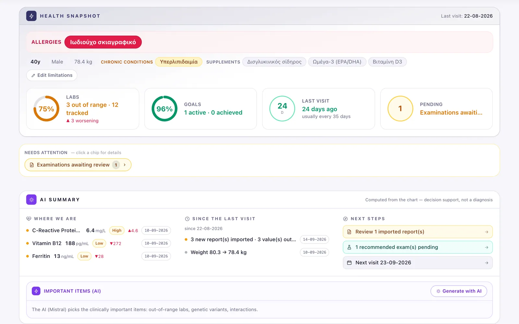Click the Last visit 22-08-2026 header text
The width and height of the screenshot is (519, 324).
tap(467, 16)
